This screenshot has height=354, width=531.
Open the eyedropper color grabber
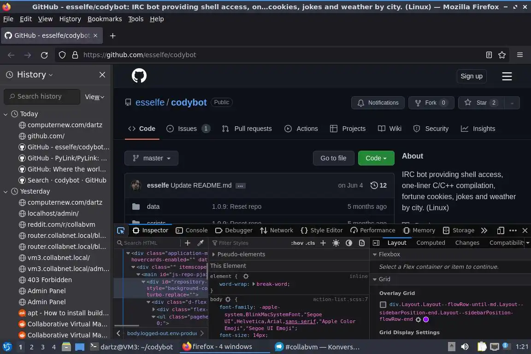(201, 243)
